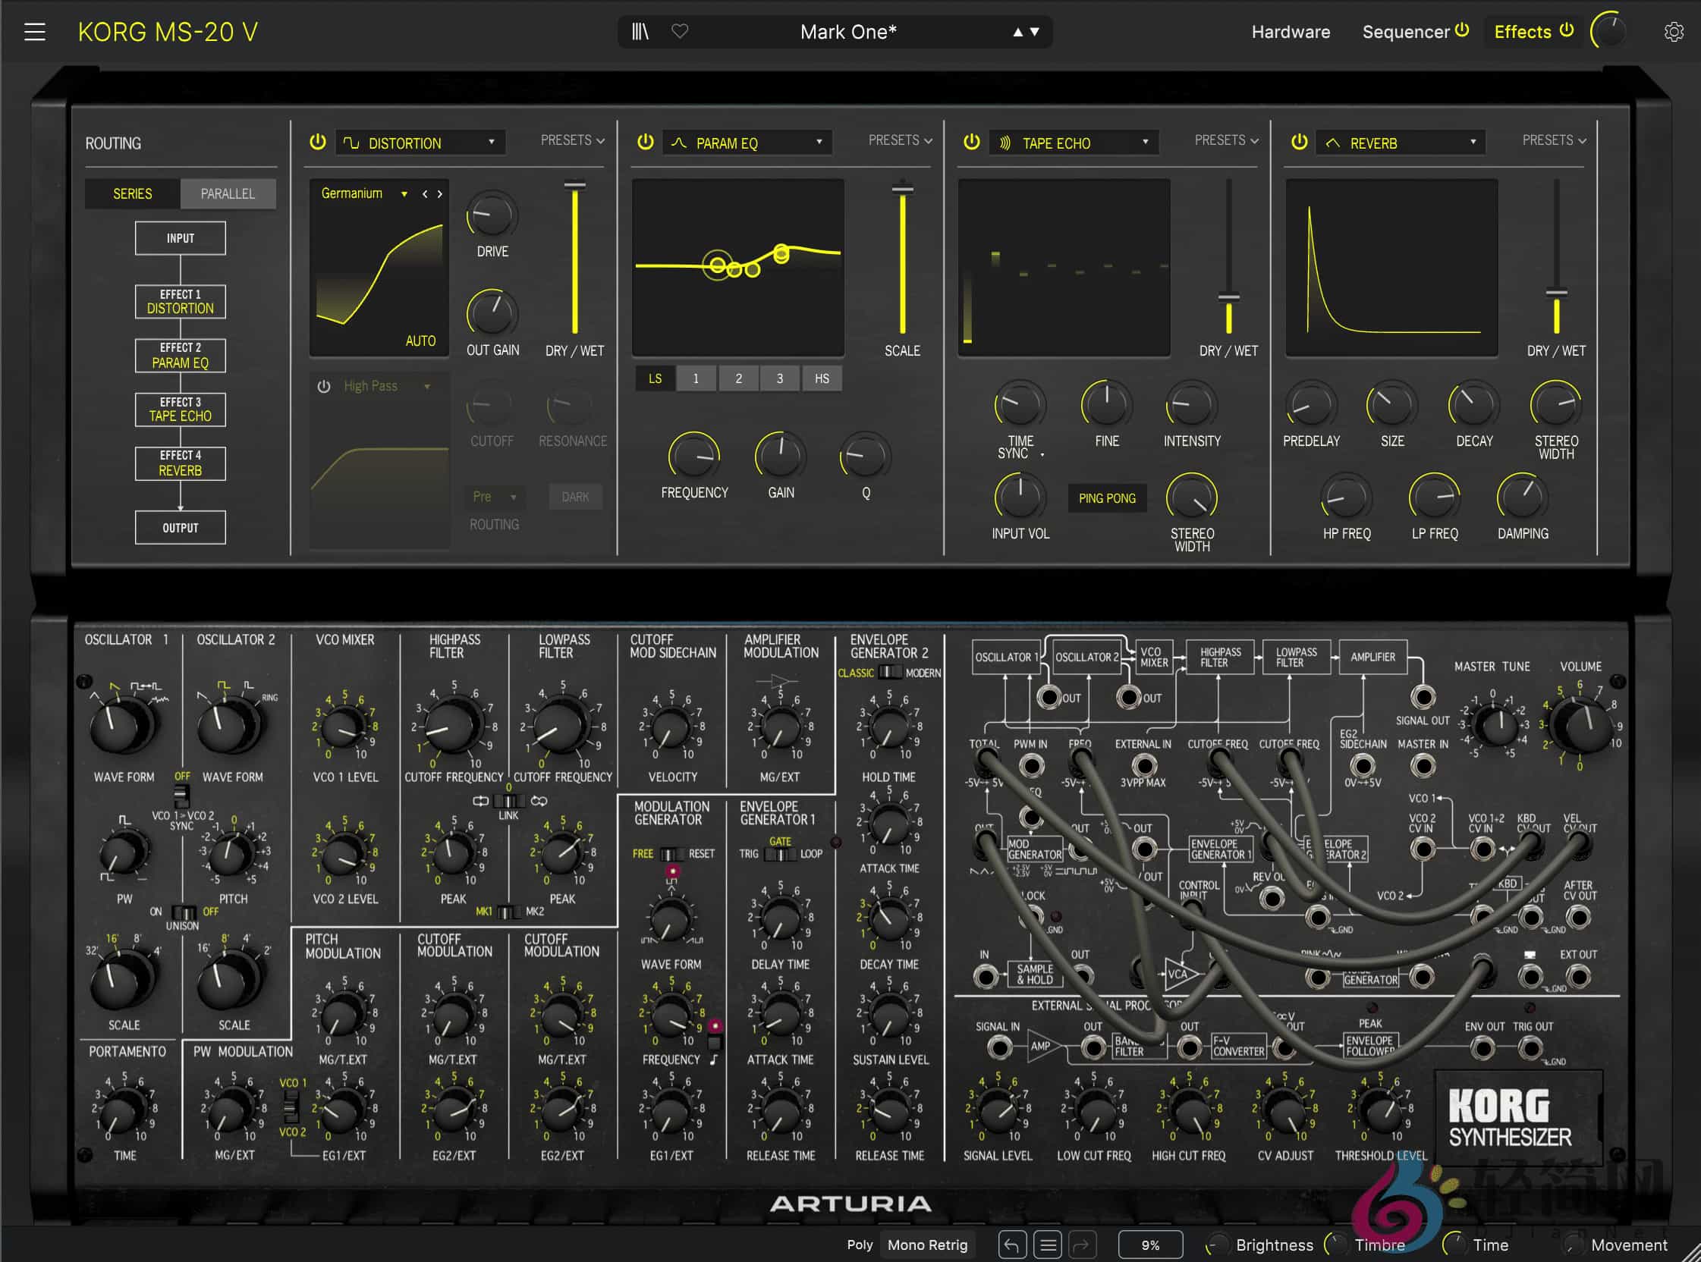Toggle the Distortion effect power icon

[x=317, y=142]
